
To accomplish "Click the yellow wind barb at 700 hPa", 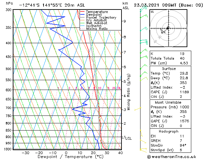I will 138,109.
